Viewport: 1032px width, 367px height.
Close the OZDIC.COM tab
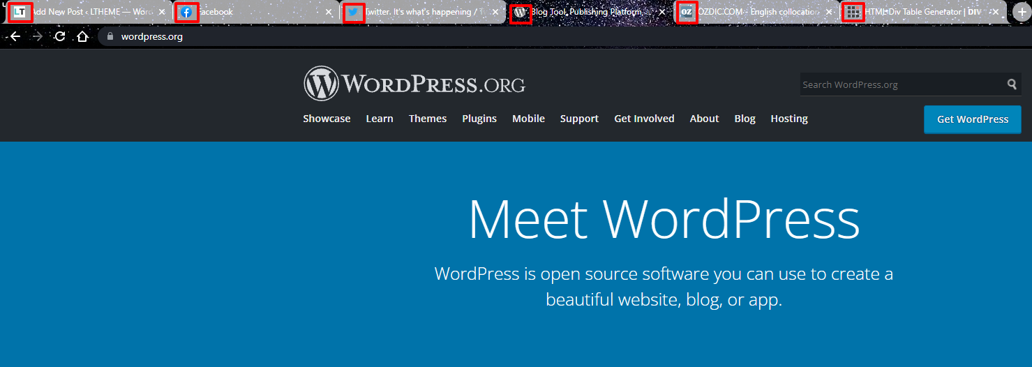(x=829, y=12)
